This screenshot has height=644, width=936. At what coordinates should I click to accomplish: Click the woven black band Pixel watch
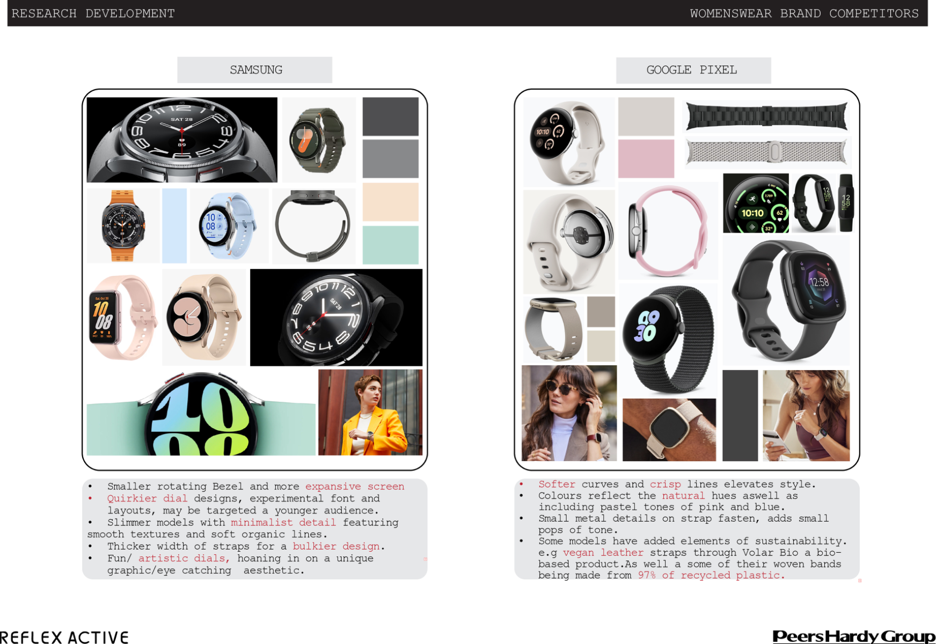point(668,338)
